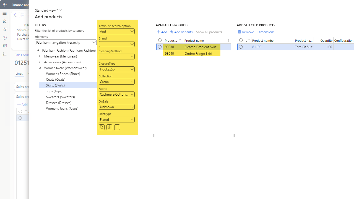Collapse the Womenswear tree node
The height and width of the screenshot is (199, 354).
click(x=40, y=68)
